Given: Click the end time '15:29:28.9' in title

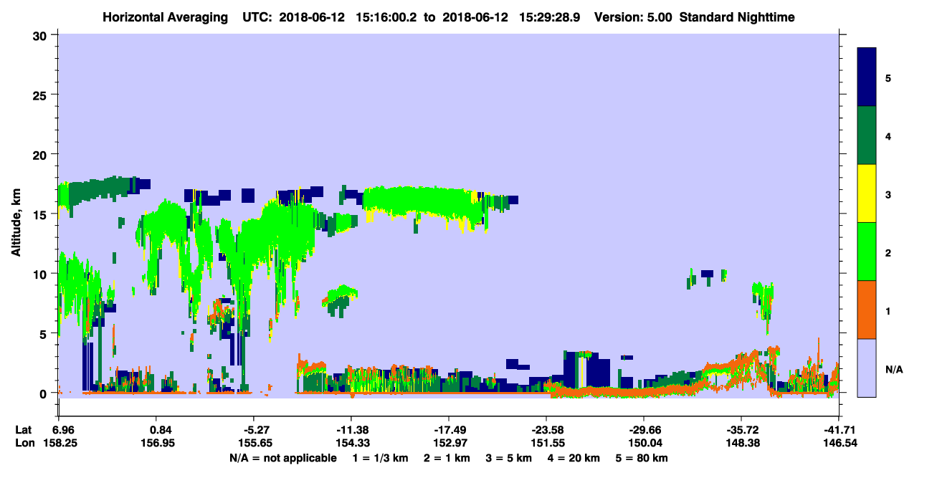Looking at the screenshot, I should (550, 16).
